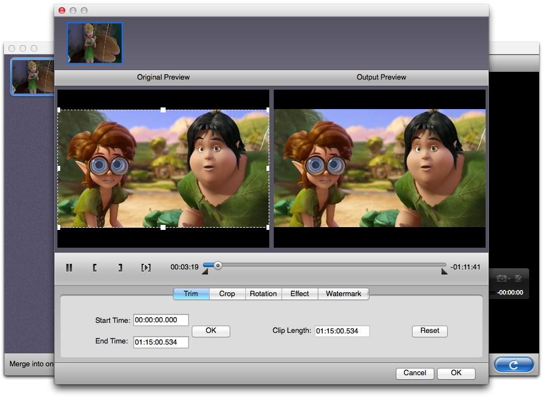Set trim start with left bracket icon
The height and width of the screenshot is (398, 543).
95,267
